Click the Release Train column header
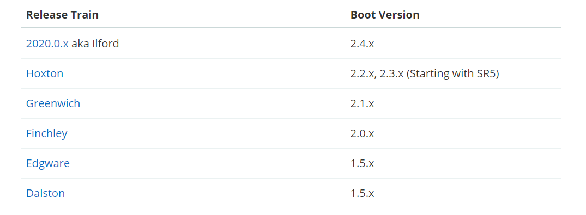The image size is (586, 215). coord(62,15)
